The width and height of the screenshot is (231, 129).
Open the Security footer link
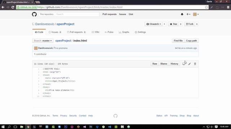point(73,116)
